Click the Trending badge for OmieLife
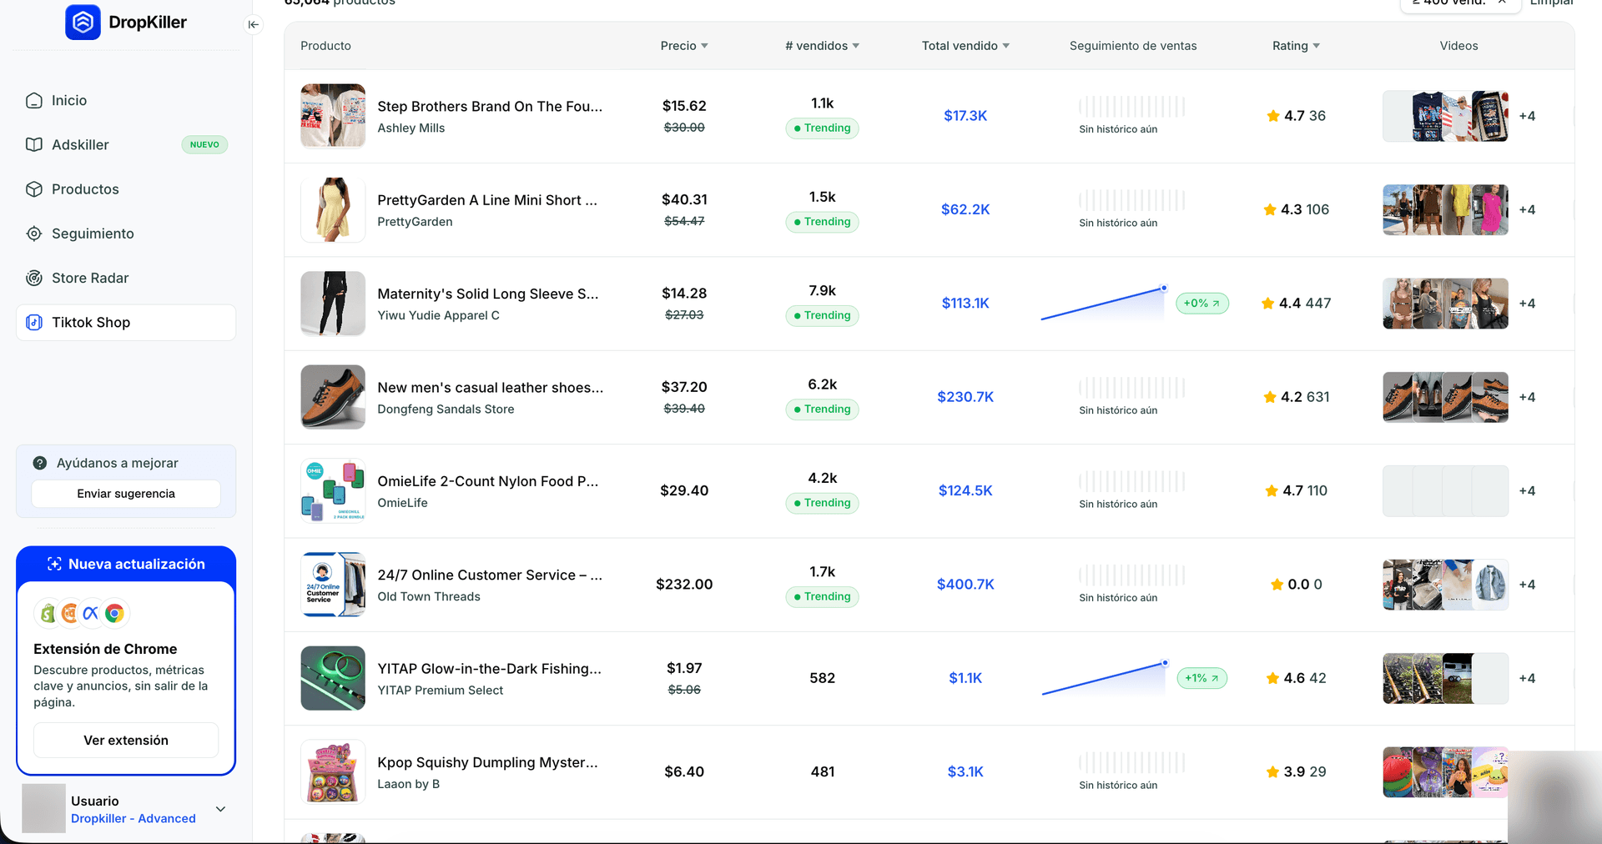Image resolution: width=1602 pixels, height=844 pixels. click(x=822, y=503)
